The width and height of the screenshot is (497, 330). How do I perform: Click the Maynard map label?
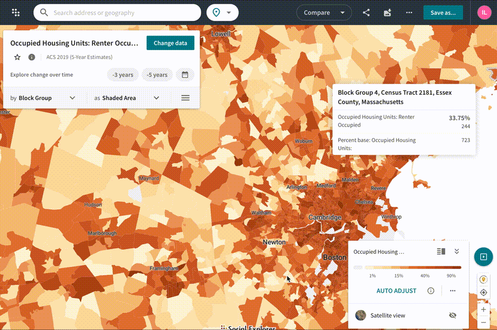pos(149,178)
